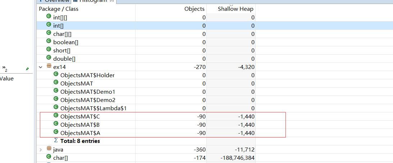Select the boolean[] row label

coord(66,42)
